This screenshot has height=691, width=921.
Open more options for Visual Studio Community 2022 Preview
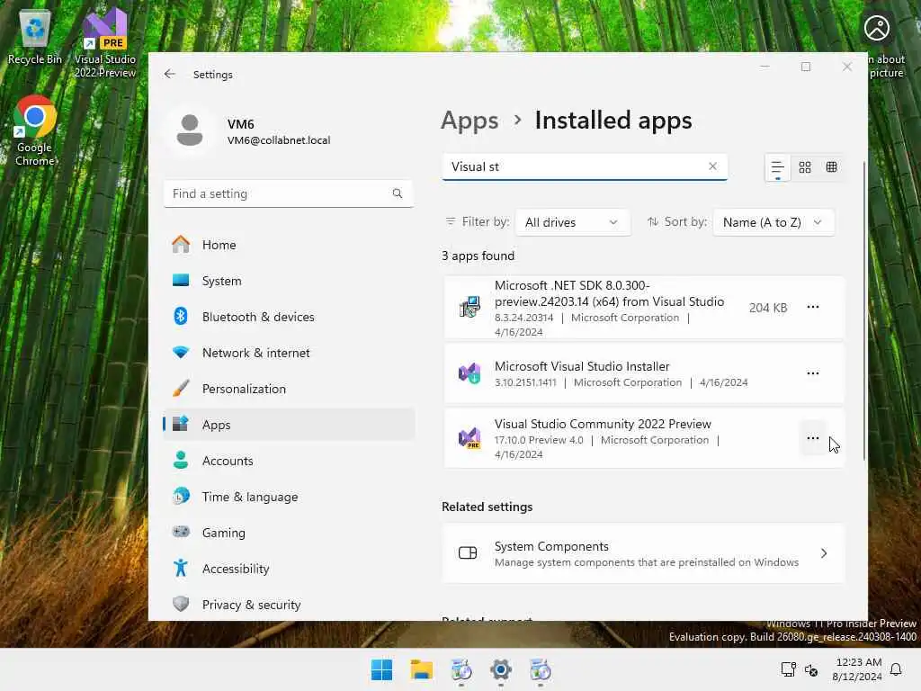coord(813,438)
